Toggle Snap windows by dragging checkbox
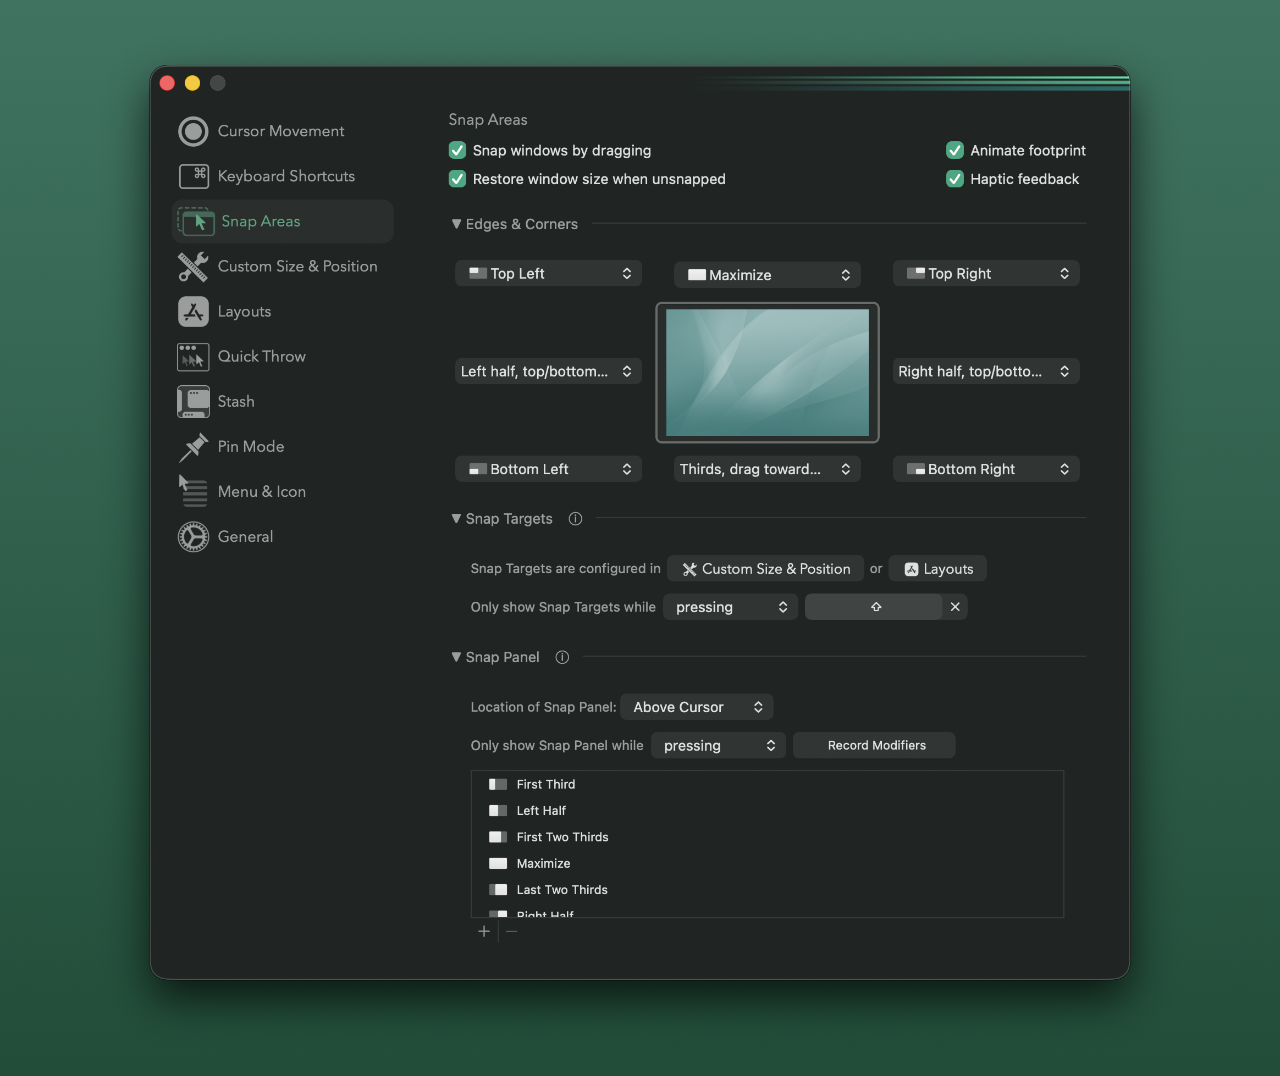This screenshot has width=1280, height=1076. point(457,151)
